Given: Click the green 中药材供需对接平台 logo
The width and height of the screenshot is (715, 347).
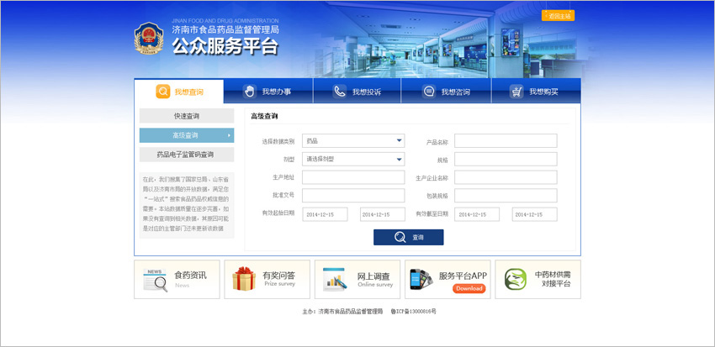Looking at the screenshot, I should click(515, 280).
